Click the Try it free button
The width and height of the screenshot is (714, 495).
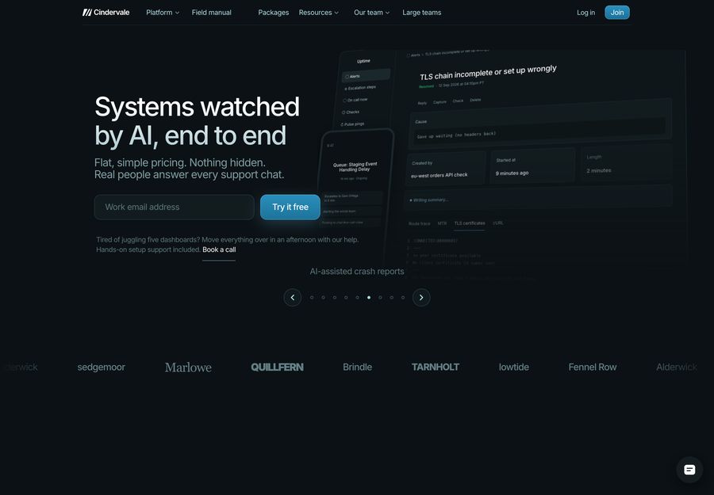(290, 207)
